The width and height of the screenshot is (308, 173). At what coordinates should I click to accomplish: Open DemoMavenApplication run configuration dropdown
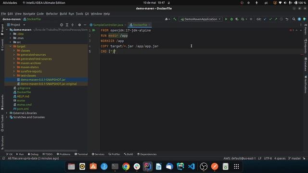point(201,19)
